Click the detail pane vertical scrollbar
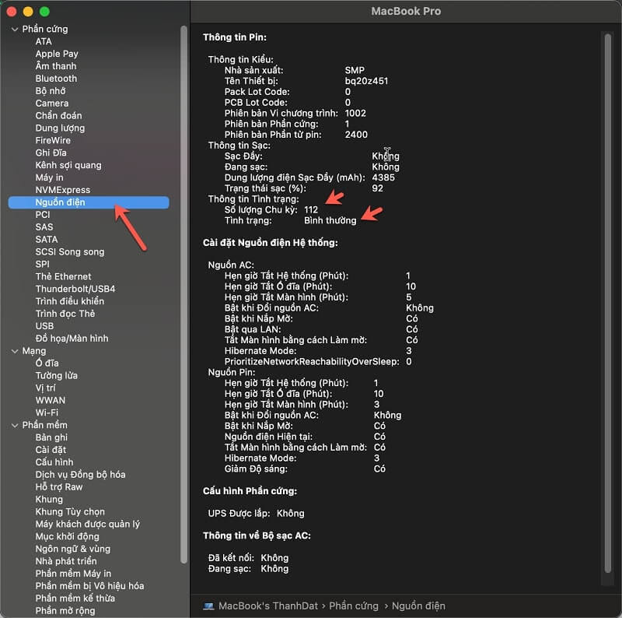The width and height of the screenshot is (622, 618). 607,304
